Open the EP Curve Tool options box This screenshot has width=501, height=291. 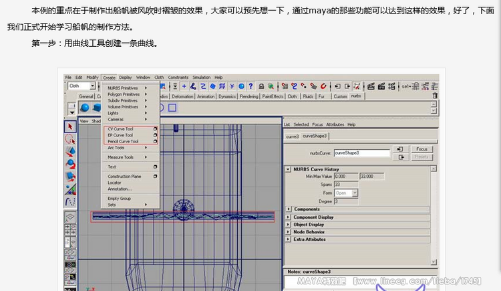click(155, 135)
